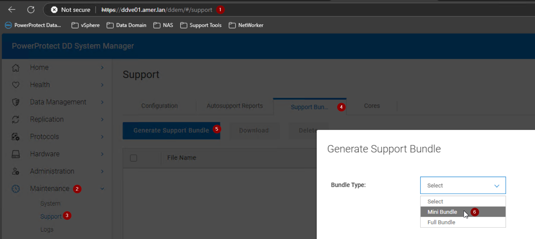Open the vSphere bookmark folder

[85, 25]
